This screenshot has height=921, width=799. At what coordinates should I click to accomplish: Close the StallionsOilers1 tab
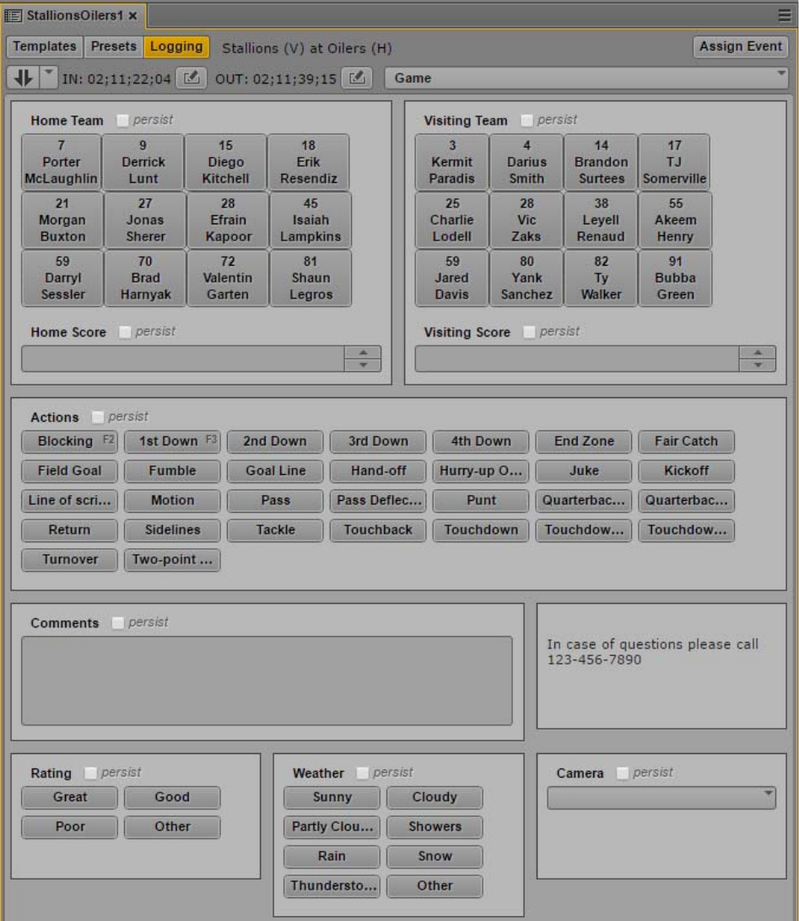click(133, 16)
